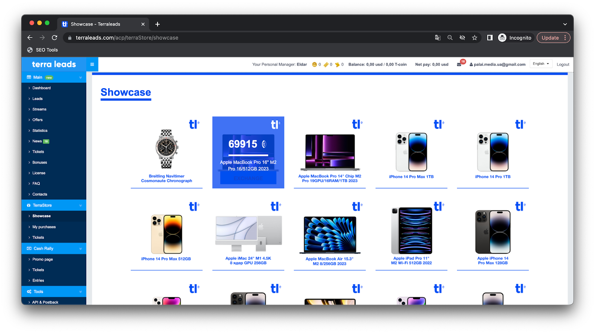Select the highlighted MacBook Pro 16" M2 card
The image size is (595, 333).
[x=248, y=153]
